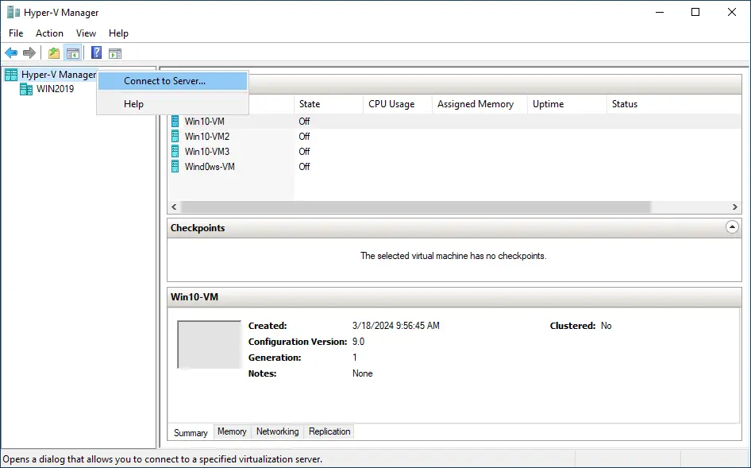Open the Action menu

point(49,33)
